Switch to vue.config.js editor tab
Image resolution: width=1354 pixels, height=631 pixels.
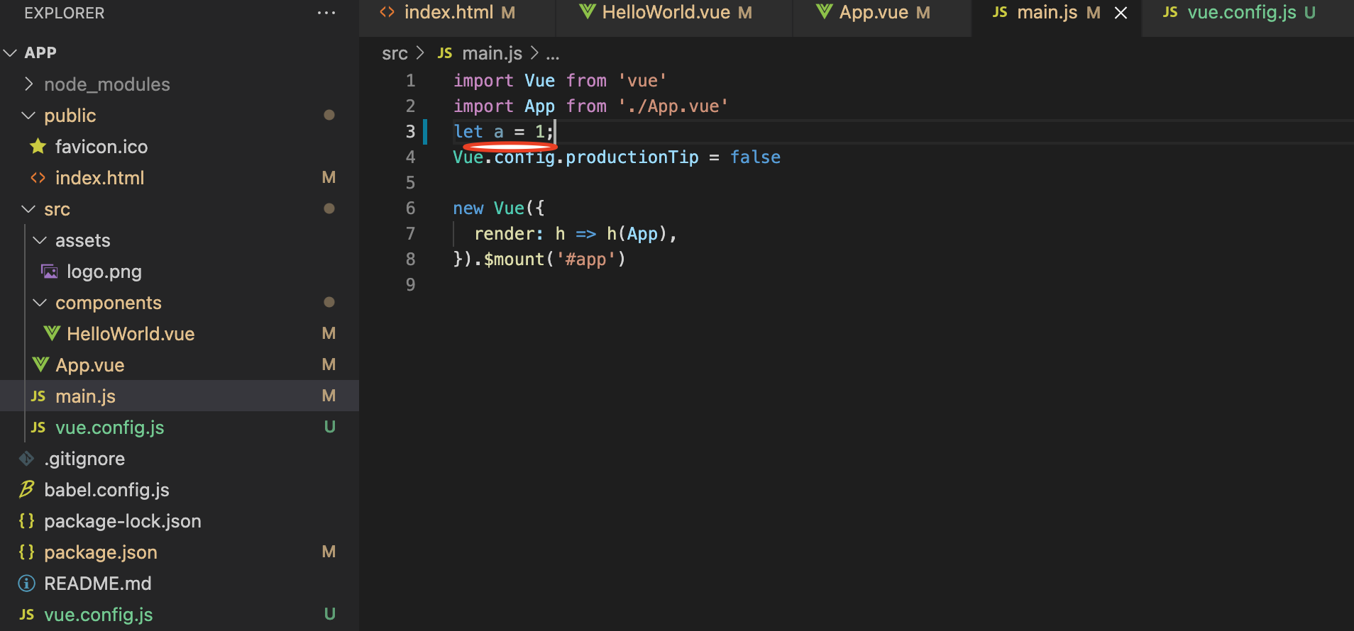click(1249, 13)
